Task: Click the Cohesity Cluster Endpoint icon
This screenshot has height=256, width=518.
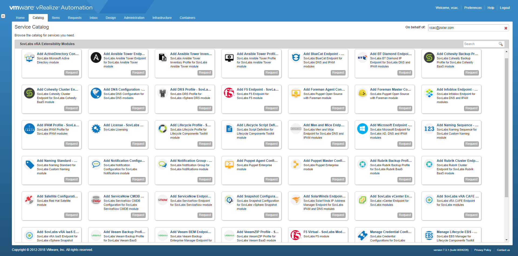Action: pyautogui.click(x=29, y=93)
